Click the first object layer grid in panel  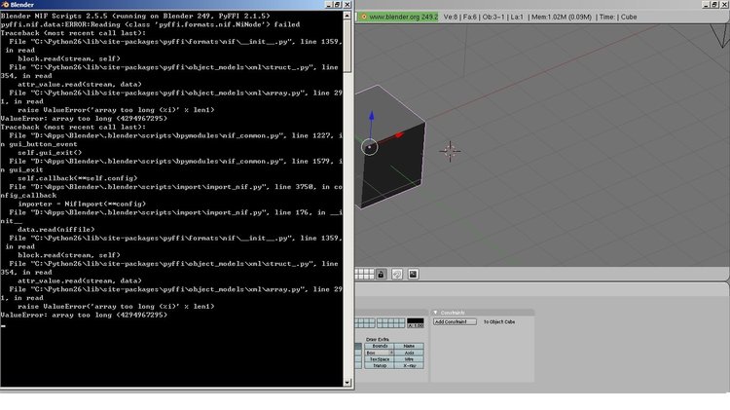point(365,323)
